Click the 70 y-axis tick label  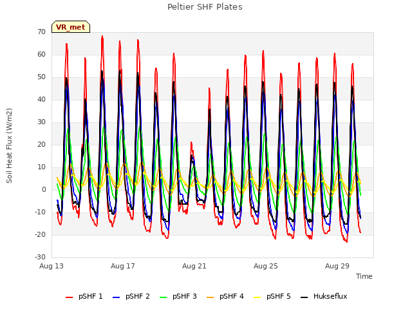point(41,32)
